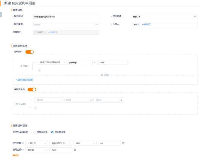Screen dimensions: 201x159
Task: Select the 按每满计算 radio option
Action: click(x=34, y=132)
